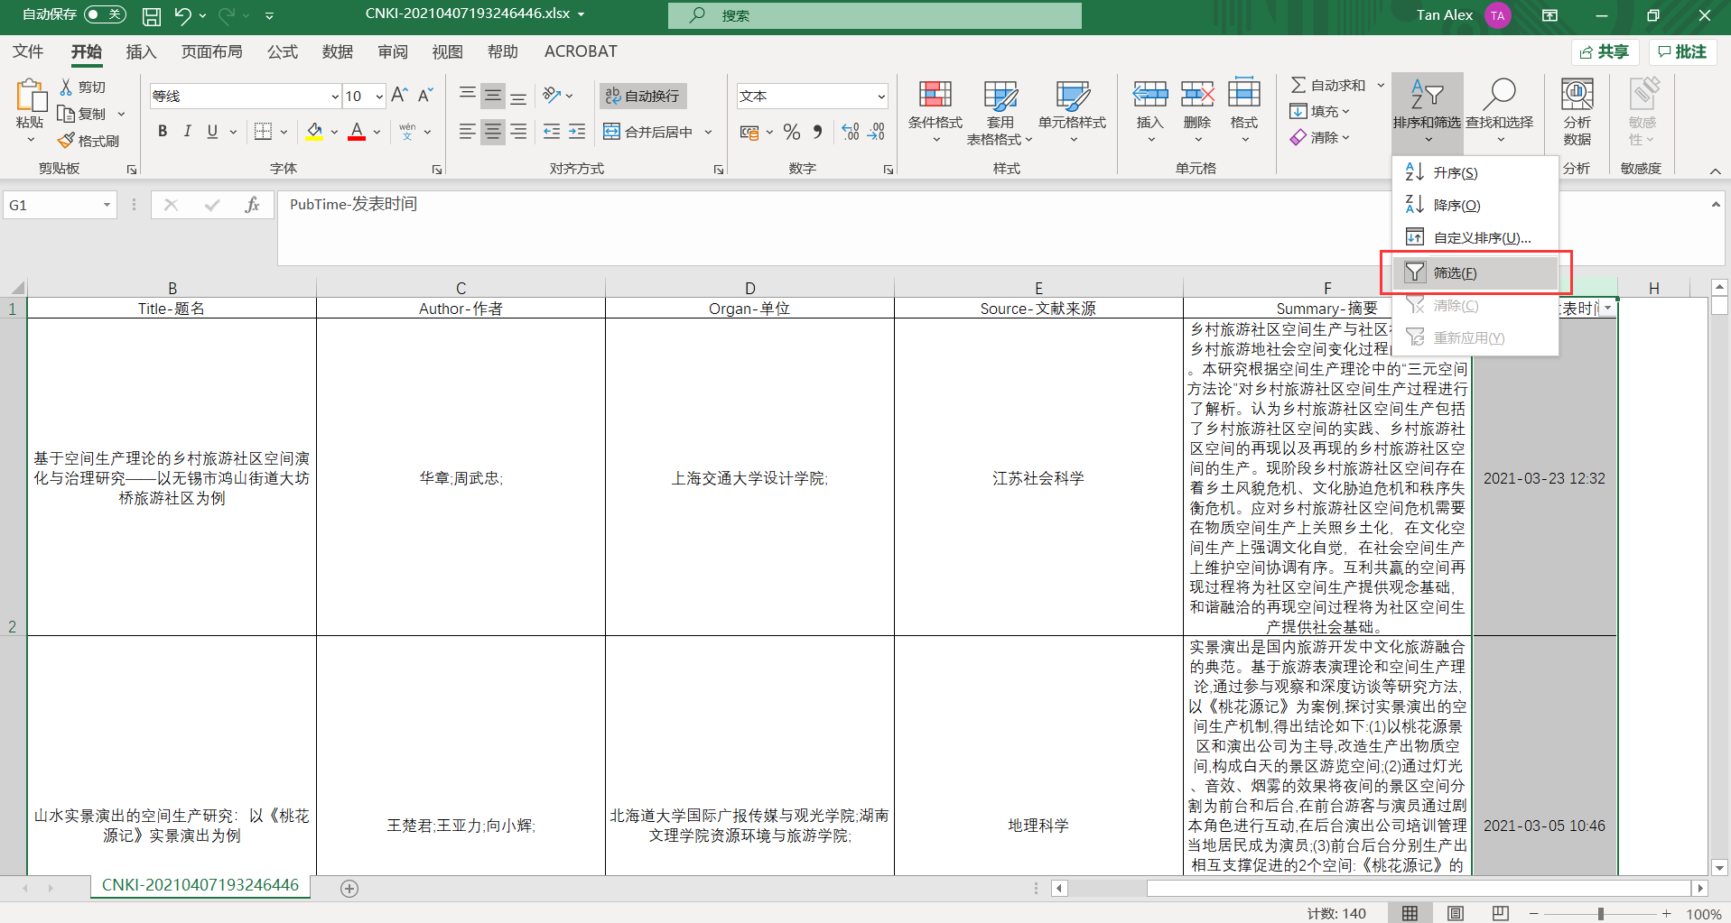Toggle Bold formatting
This screenshot has width=1731, height=923.
[x=163, y=132]
